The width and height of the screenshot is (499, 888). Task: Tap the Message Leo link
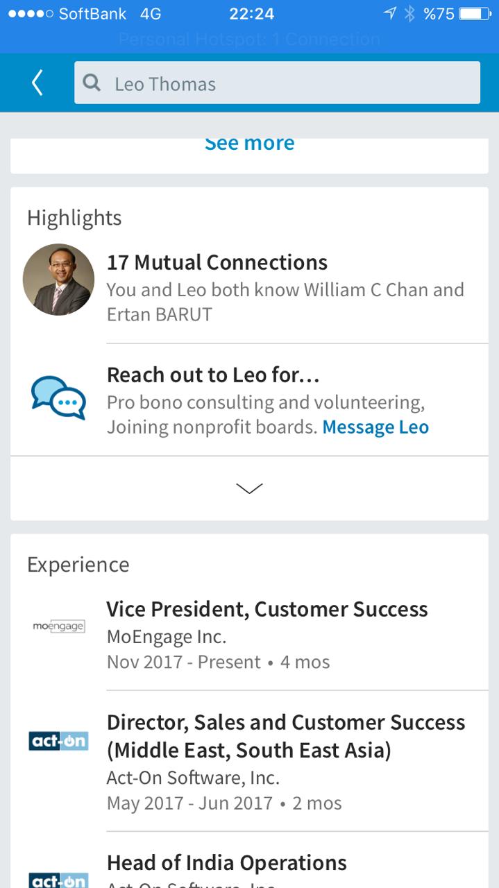[375, 427]
